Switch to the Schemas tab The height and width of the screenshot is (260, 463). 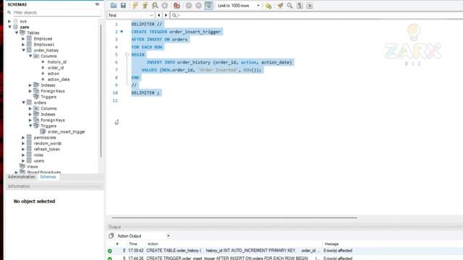coord(48,177)
